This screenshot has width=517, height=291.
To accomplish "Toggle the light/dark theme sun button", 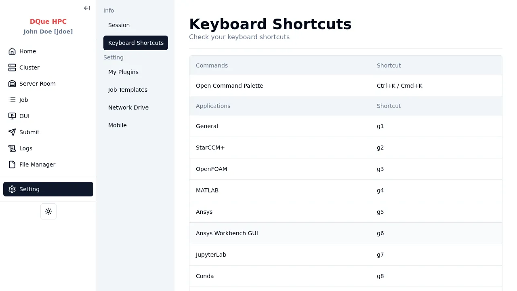I will (x=48, y=211).
